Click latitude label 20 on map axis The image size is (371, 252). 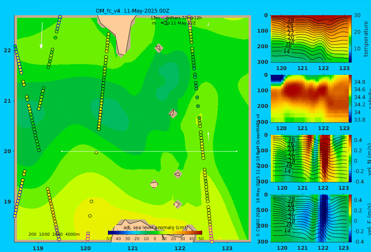7,151
